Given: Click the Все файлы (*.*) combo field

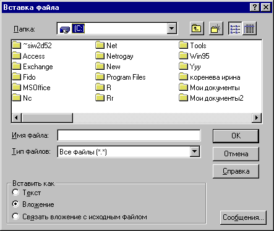Looking at the screenshot, I should coord(129,152).
